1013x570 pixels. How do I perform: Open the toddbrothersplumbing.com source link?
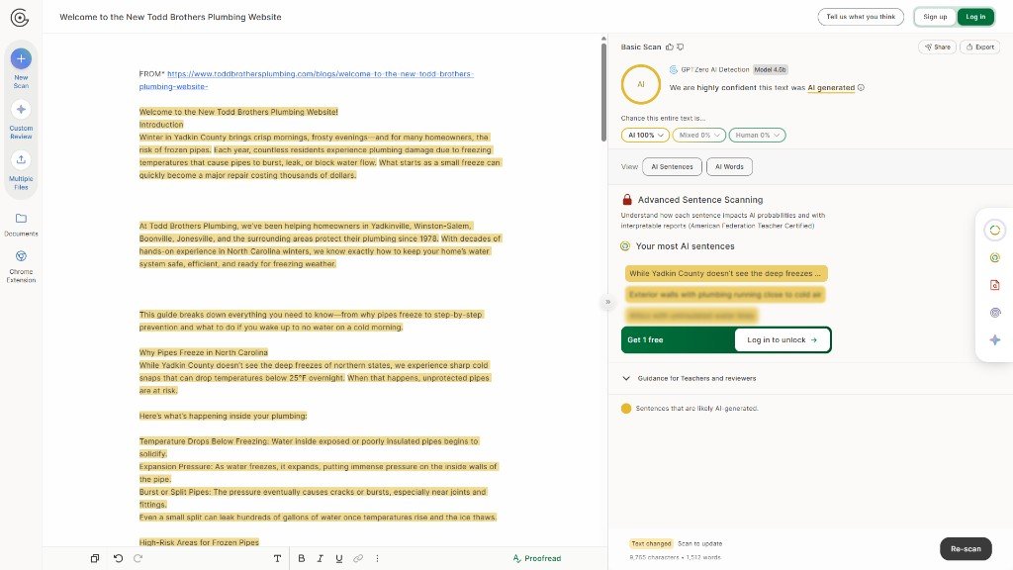[x=307, y=80]
